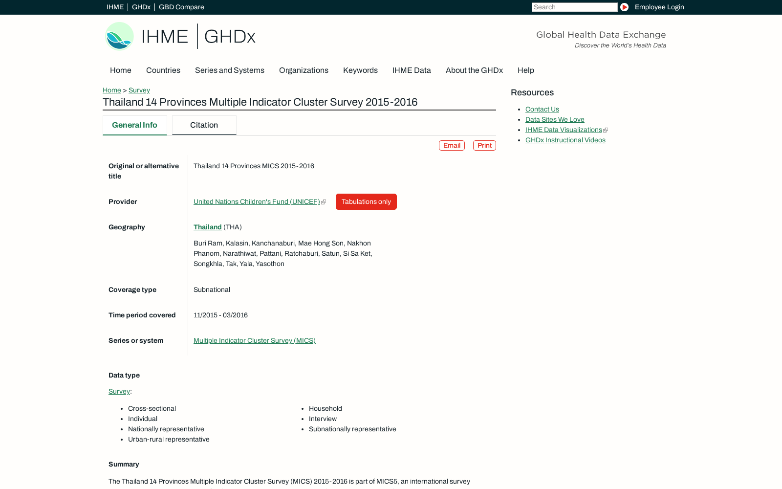Click the 'Thailand 14 Provinces MICS 2015-2016' value
This screenshot has width=782, height=489.
pyautogui.click(x=254, y=166)
